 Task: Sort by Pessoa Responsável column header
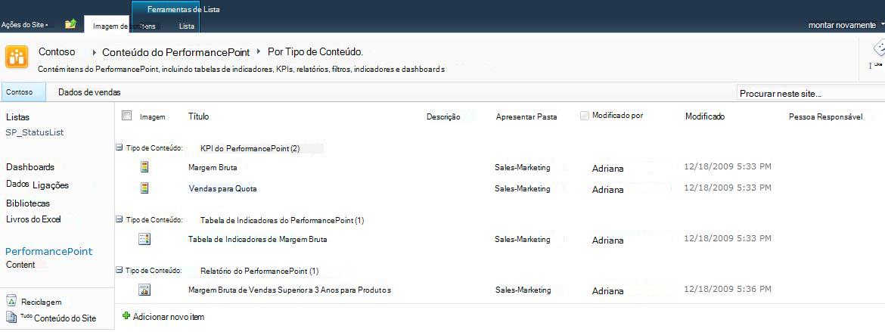[x=826, y=116]
